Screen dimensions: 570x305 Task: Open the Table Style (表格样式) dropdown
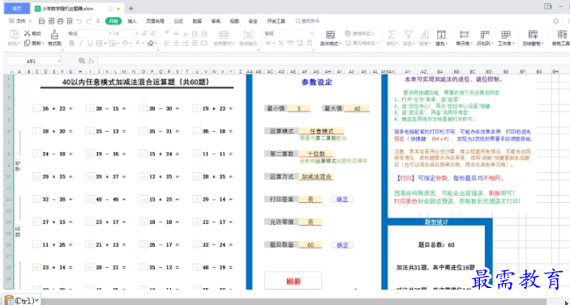[359, 33]
